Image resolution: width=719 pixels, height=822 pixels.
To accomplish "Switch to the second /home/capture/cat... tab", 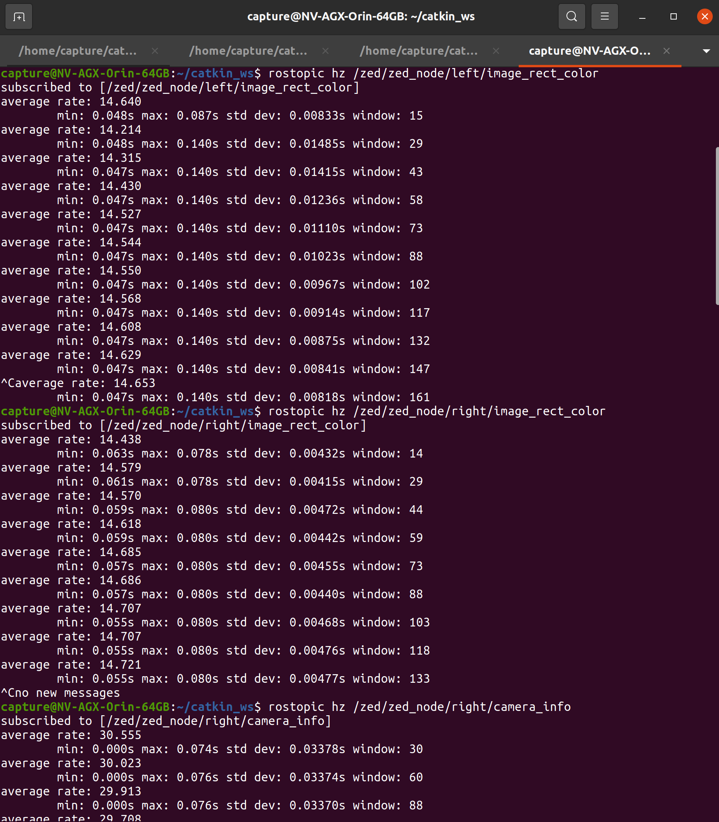I will (x=249, y=51).
